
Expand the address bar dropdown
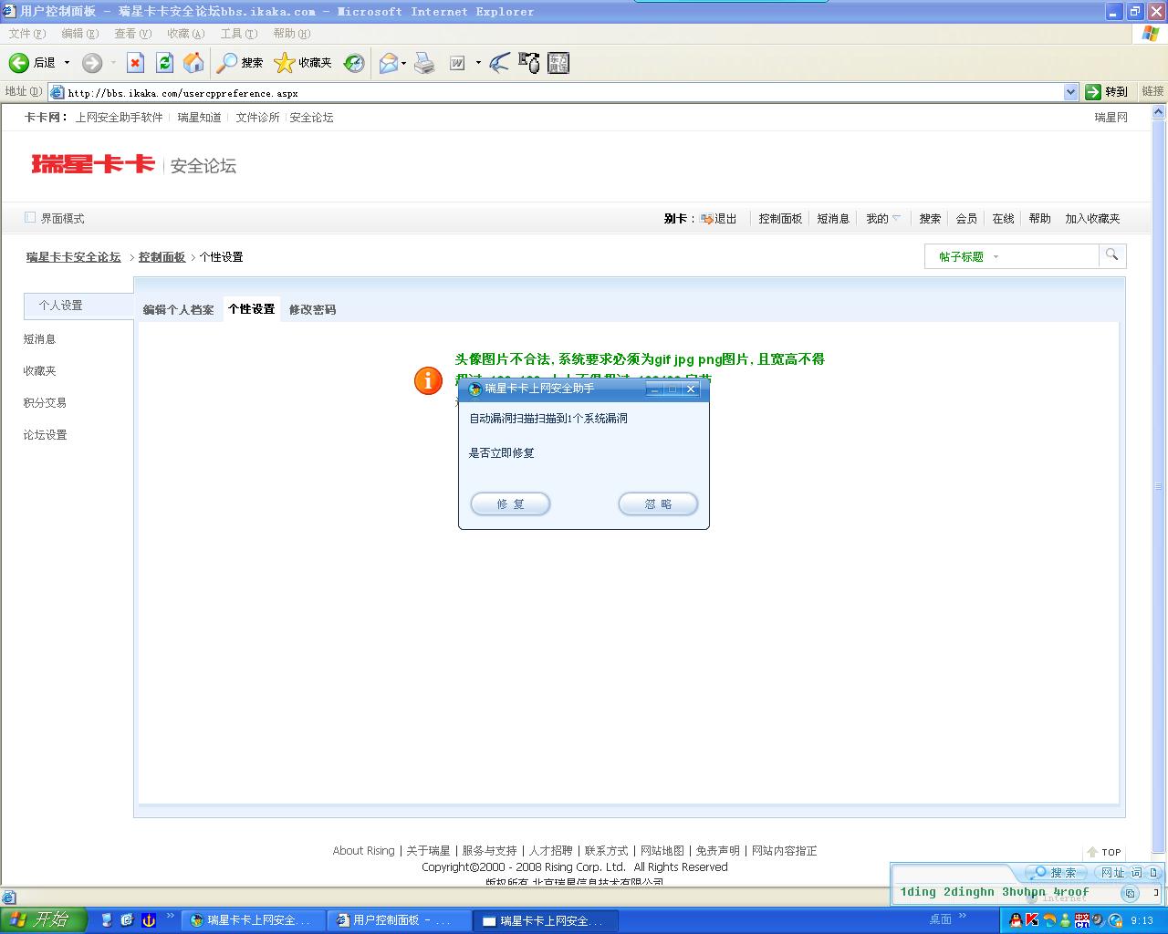pos(1071,92)
